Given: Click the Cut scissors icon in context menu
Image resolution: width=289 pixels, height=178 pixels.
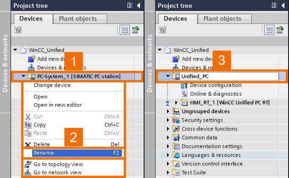Looking at the screenshot, I should pyautogui.click(x=28, y=117).
